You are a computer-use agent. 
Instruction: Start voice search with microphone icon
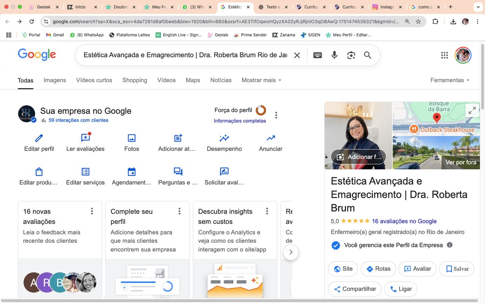coord(334,55)
